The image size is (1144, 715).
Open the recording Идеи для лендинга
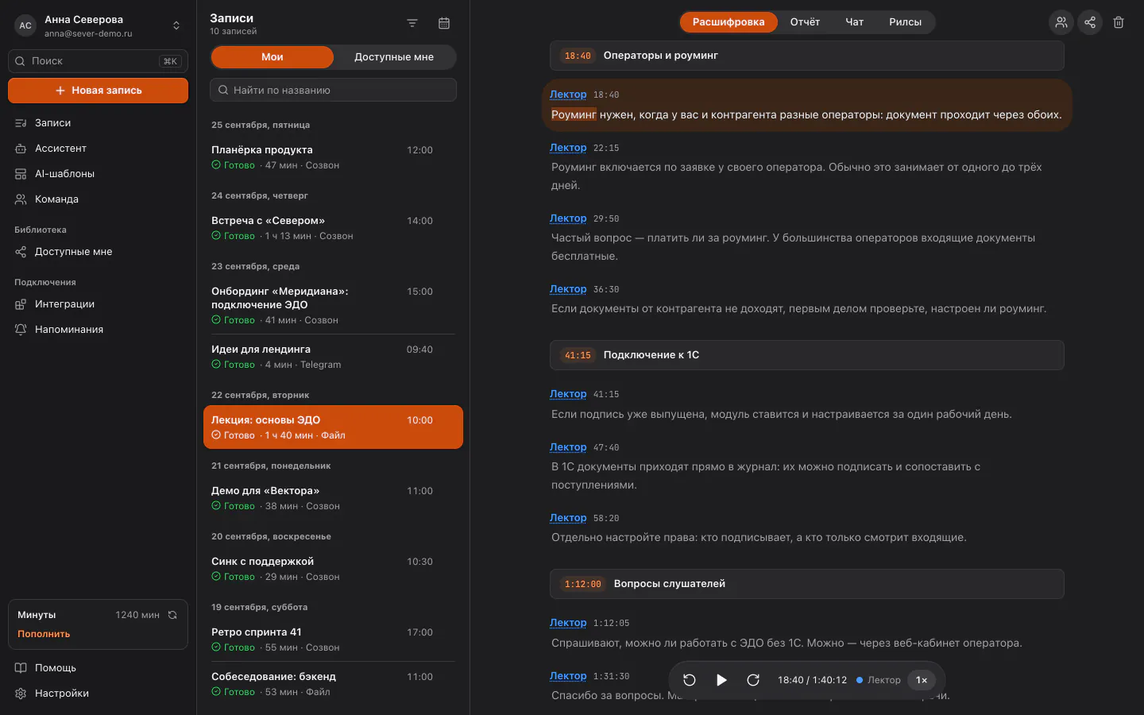[333, 357]
